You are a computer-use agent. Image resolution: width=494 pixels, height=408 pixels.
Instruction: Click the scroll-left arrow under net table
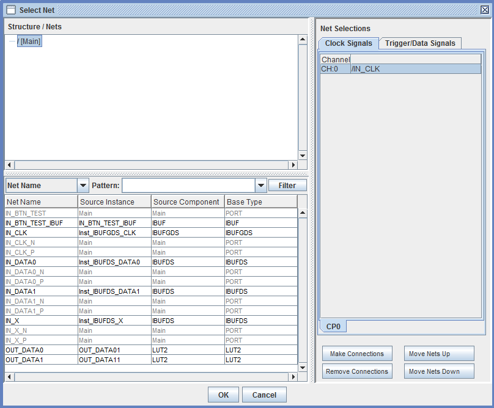pos(9,376)
